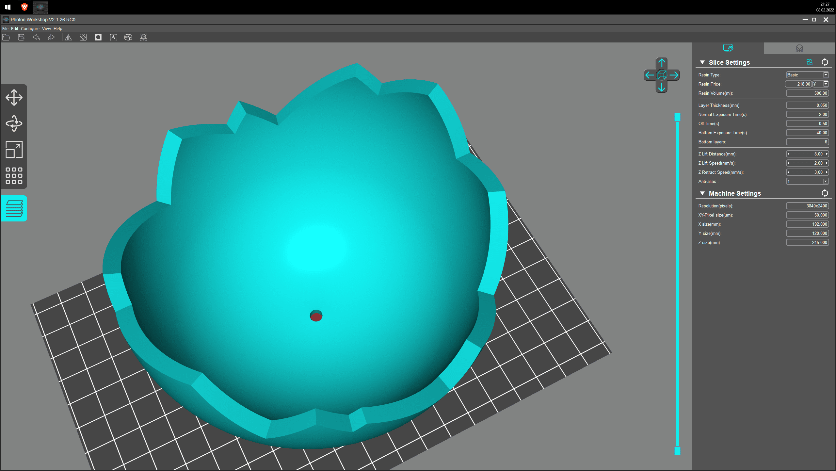Select the Scale tool in left sidebar
Image resolution: width=836 pixels, height=471 pixels.
(14, 150)
